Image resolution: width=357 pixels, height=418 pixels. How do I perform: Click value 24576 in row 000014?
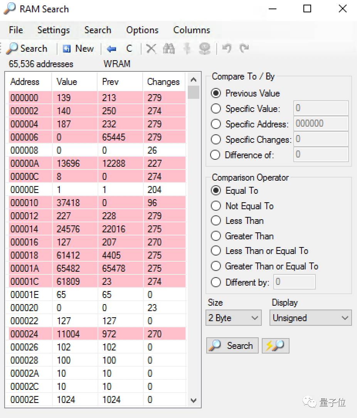pyautogui.click(x=68, y=229)
